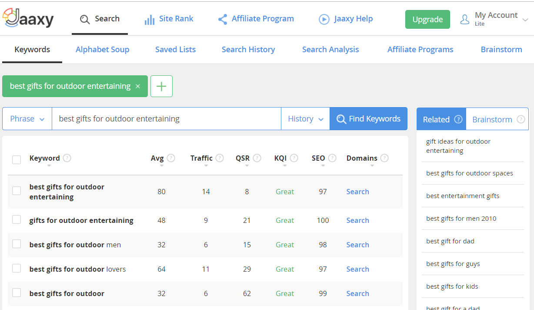Click Search domains link for 'best gifts for outdoor lovers'
Screen dimensions: 534x310
[357, 269]
